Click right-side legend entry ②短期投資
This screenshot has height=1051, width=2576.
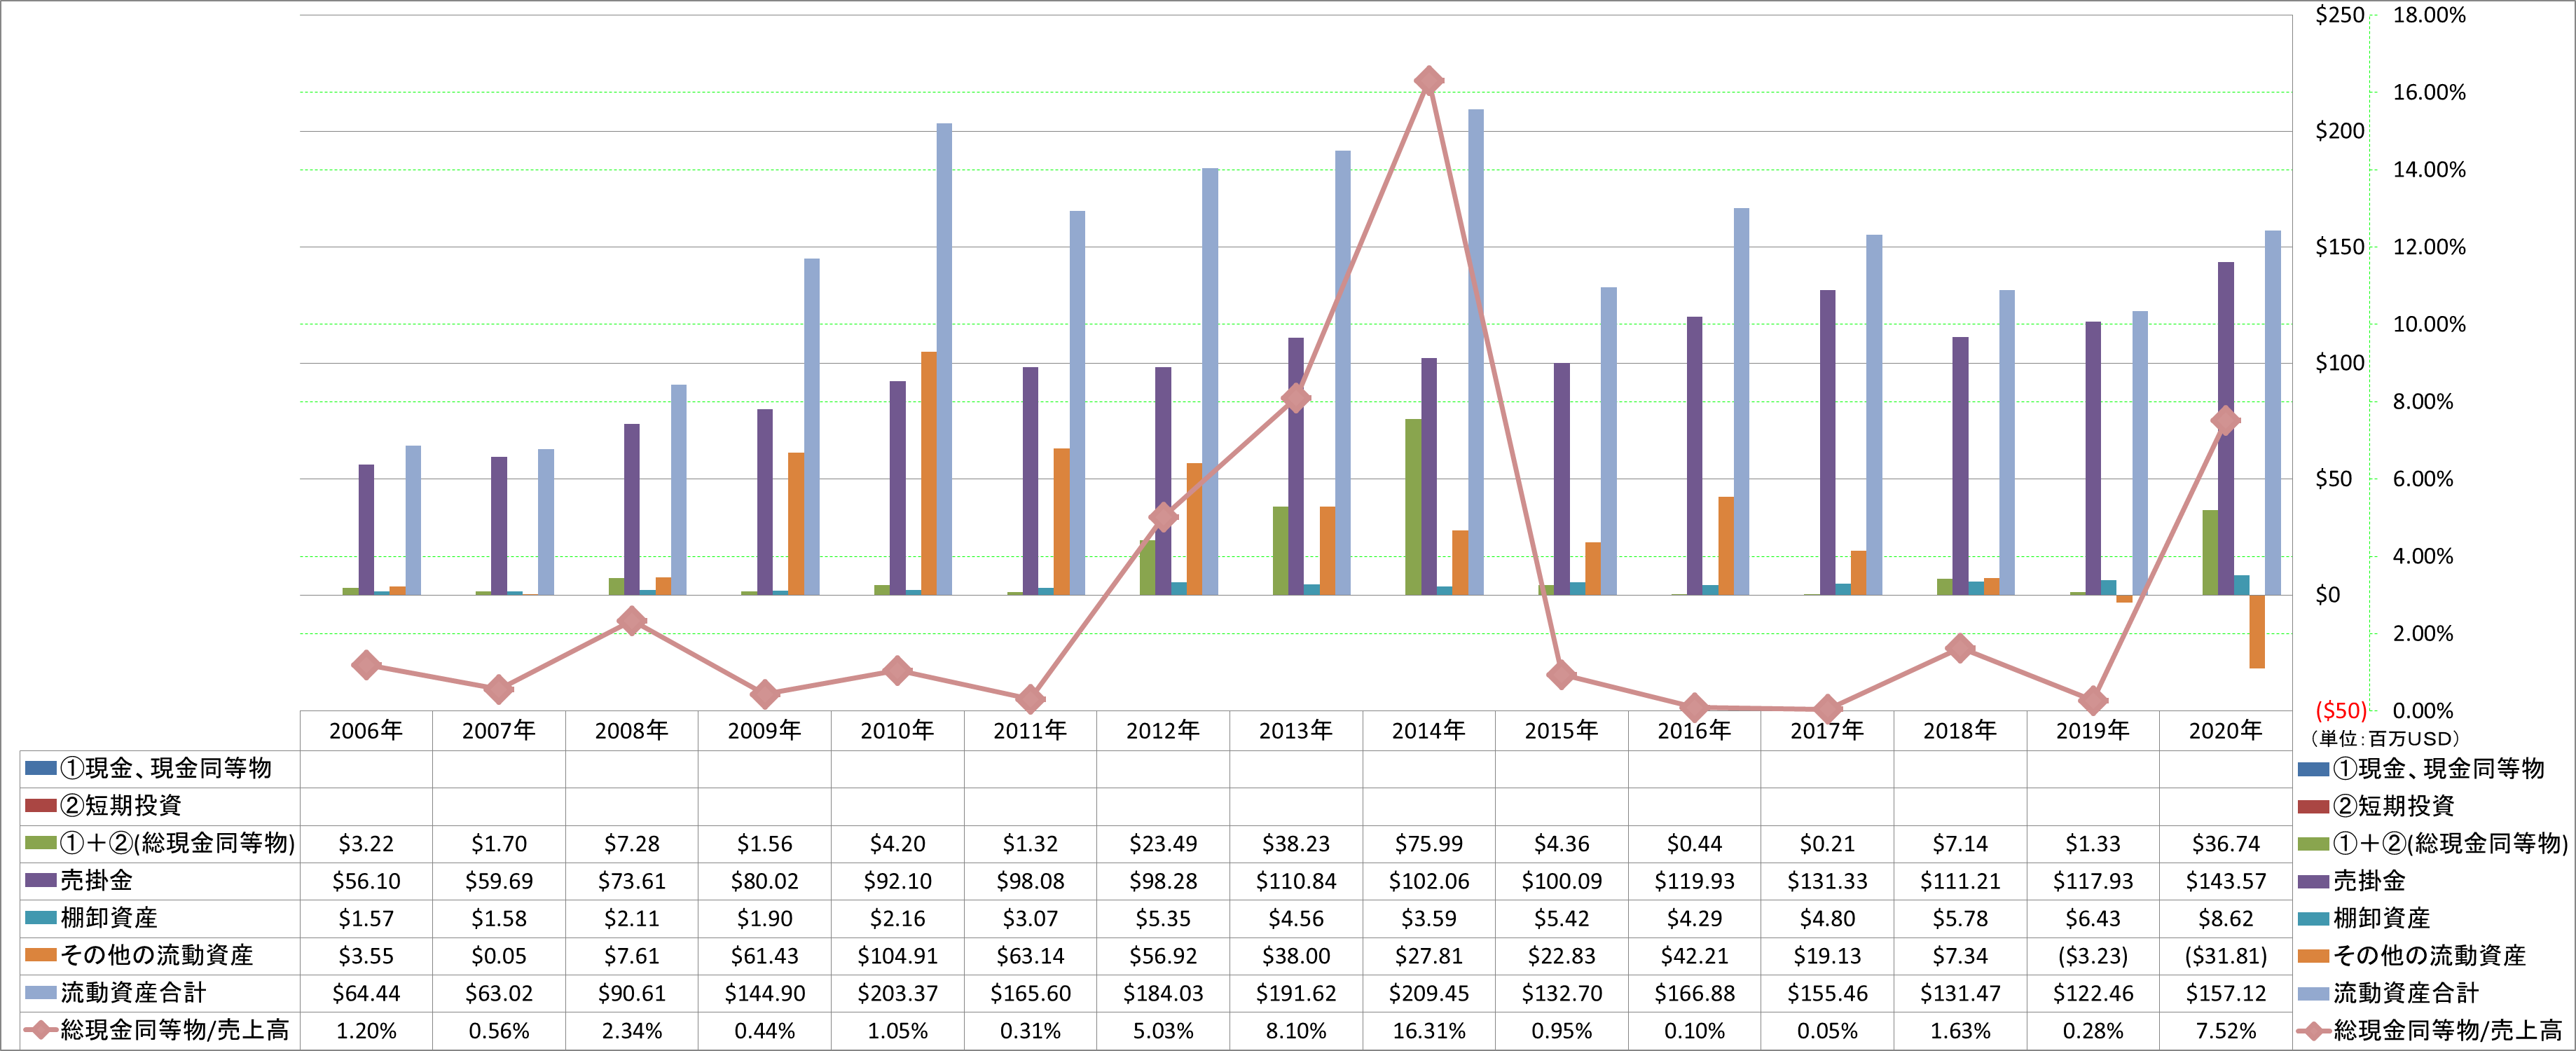(2376, 806)
